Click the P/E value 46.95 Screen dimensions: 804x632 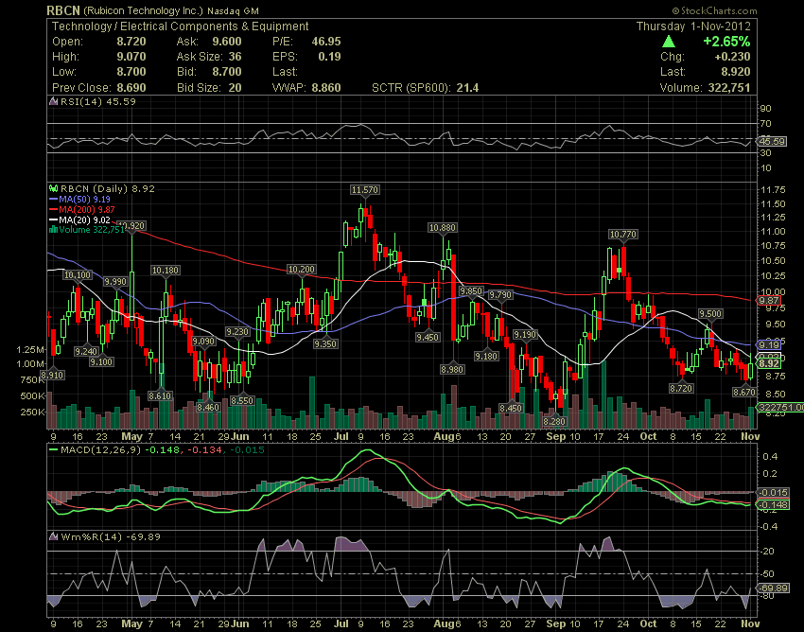coord(326,42)
